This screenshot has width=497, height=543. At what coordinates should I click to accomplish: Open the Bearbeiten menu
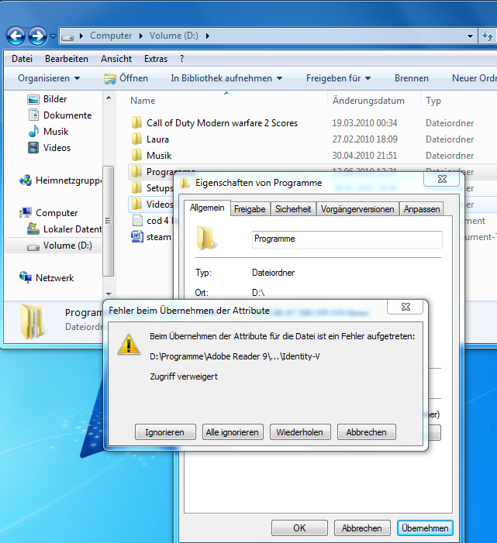(67, 59)
